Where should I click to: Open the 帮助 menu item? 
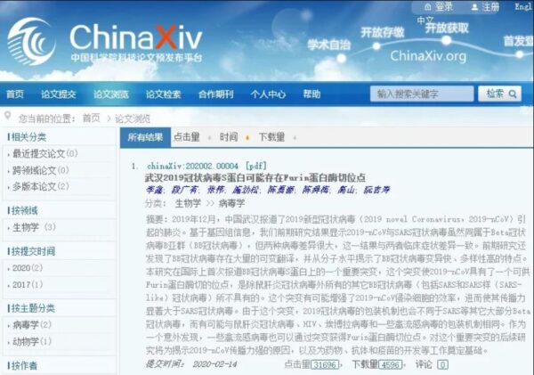(311, 94)
